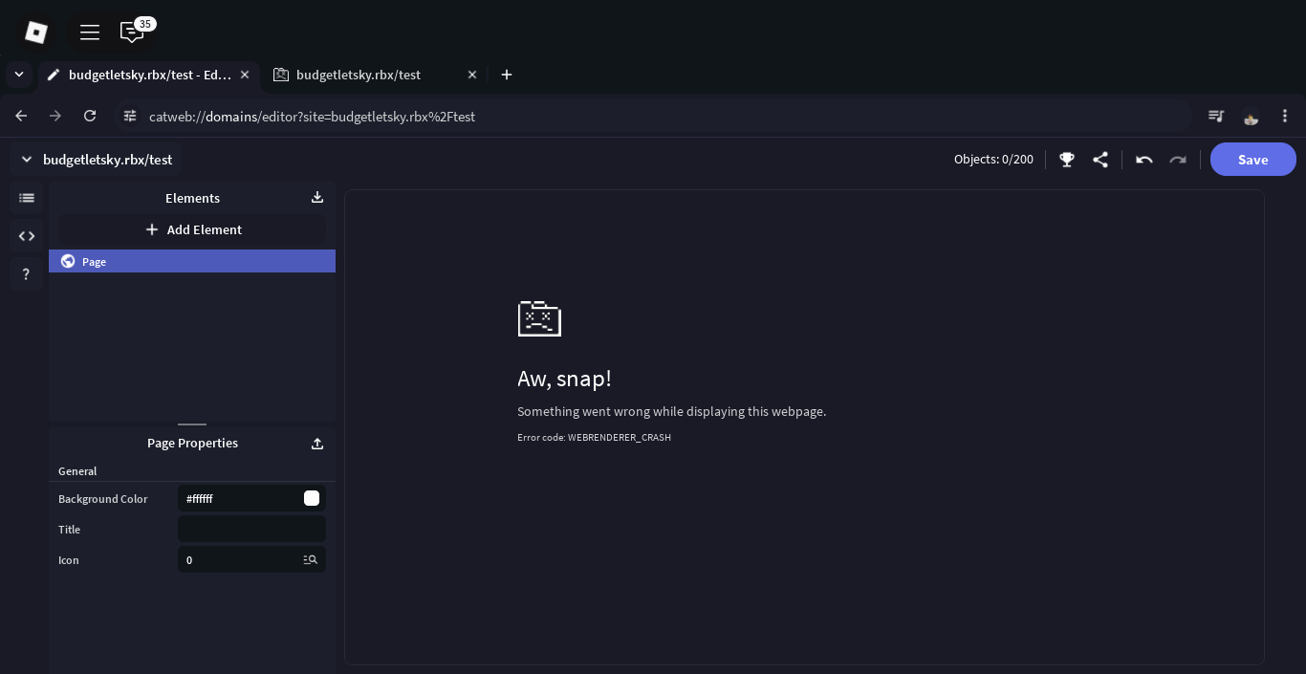Switch to the budgetletsky.rbx/test browser tab
Screen dimensions: 1306x674
tap(359, 74)
